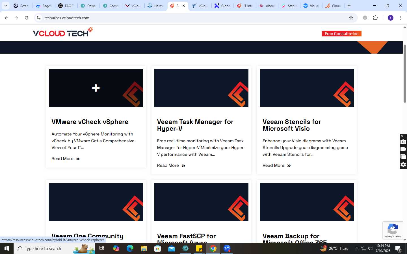Go forward to next page
This screenshot has height=254, width=407.
click(16, 18)
